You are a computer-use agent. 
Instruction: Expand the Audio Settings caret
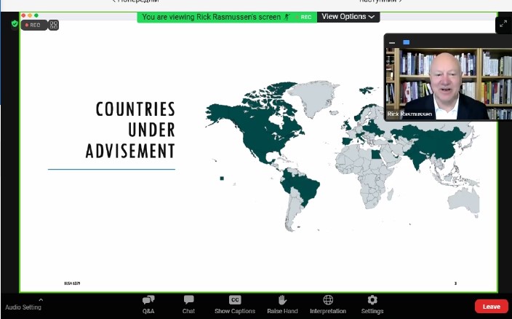pos(41,299)
